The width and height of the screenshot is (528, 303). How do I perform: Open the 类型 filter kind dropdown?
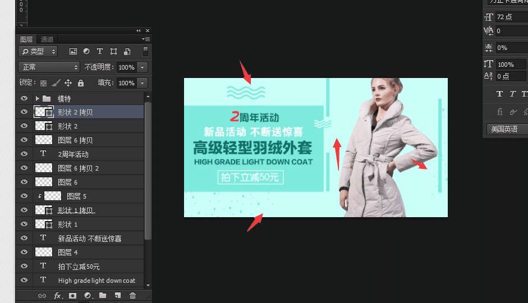coord(38,52)
